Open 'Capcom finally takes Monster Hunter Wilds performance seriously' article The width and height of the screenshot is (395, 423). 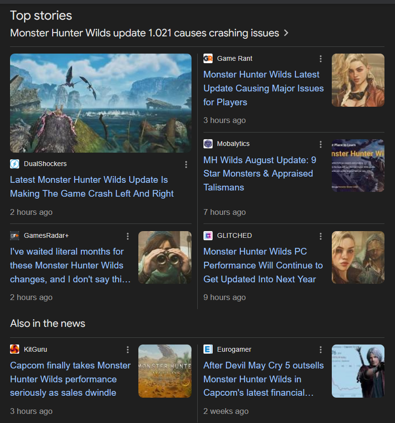coord(70,379)
